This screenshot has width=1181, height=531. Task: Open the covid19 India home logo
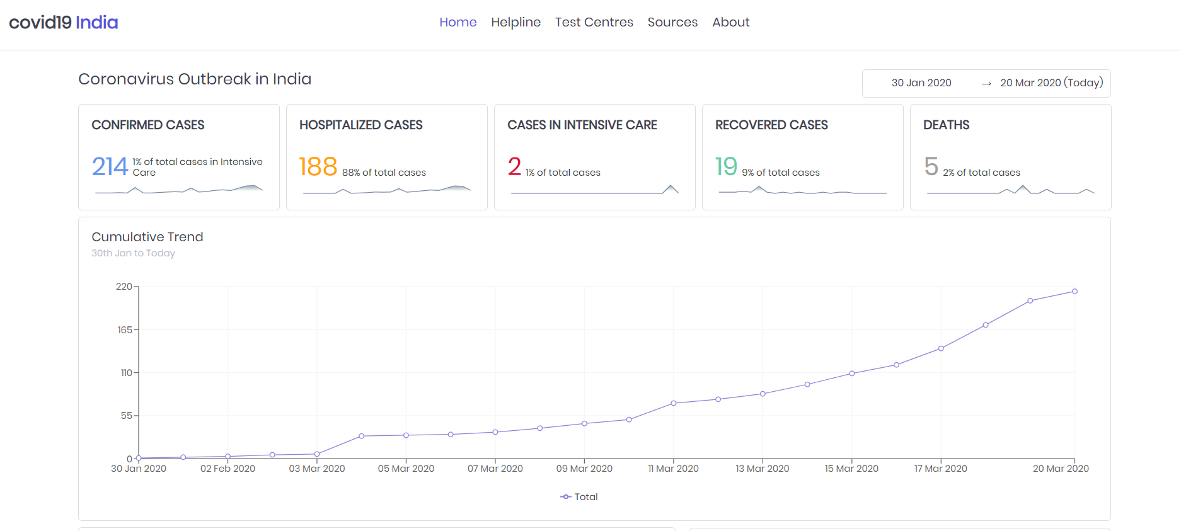[64, 23]
